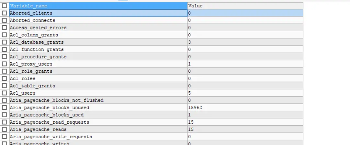Select the Aria_pagecache_read_requests name cell
Image resolution: width=350 pixels, height=145 pixels.
pyautogui.click(x=98, y=122)
